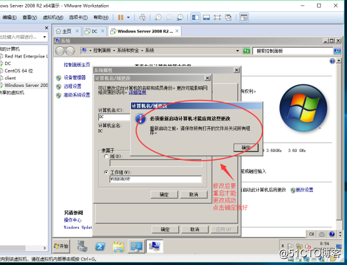
Task: Click the 详细信息 link in dialog
Action: point(137,92)
